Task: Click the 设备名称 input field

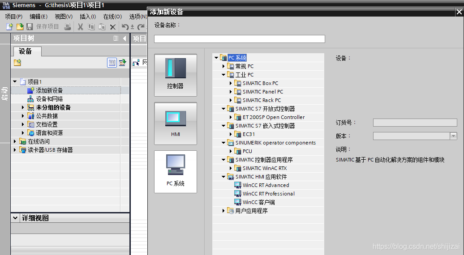Action: coord(240,39)
